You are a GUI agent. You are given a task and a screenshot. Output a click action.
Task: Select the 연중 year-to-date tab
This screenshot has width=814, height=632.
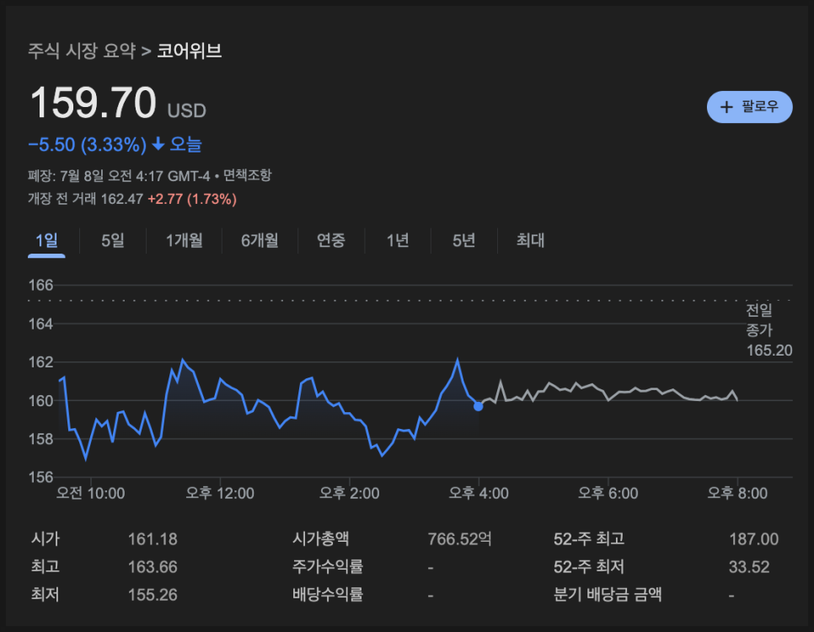point(330,240)
